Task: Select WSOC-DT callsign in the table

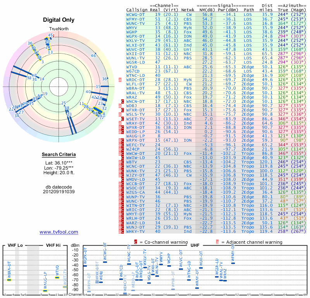Action: (135, 188)
